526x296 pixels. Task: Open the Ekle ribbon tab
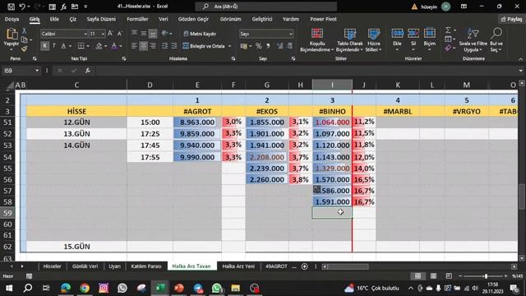pyautogui.click(x=54, y=19)
